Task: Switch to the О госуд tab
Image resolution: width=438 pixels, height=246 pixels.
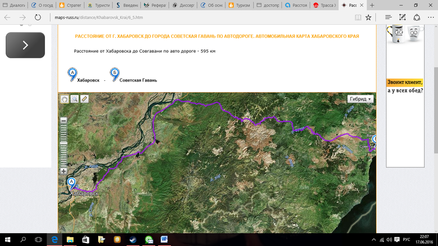Action: tap(42, 5)
